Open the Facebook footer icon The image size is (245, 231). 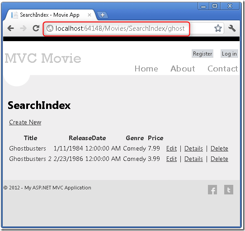[x=212, y=189]
